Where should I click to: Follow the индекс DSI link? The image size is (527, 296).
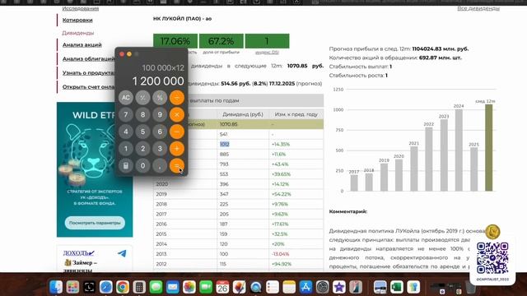pos(267,53)
